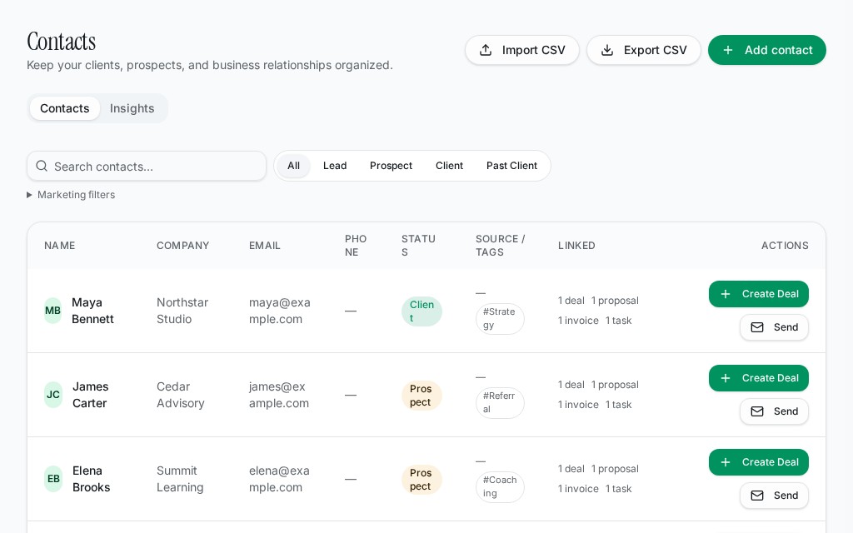Click email james@example.com
The height and width of the screenshot is (533, 853).
(x=278, y=395)
